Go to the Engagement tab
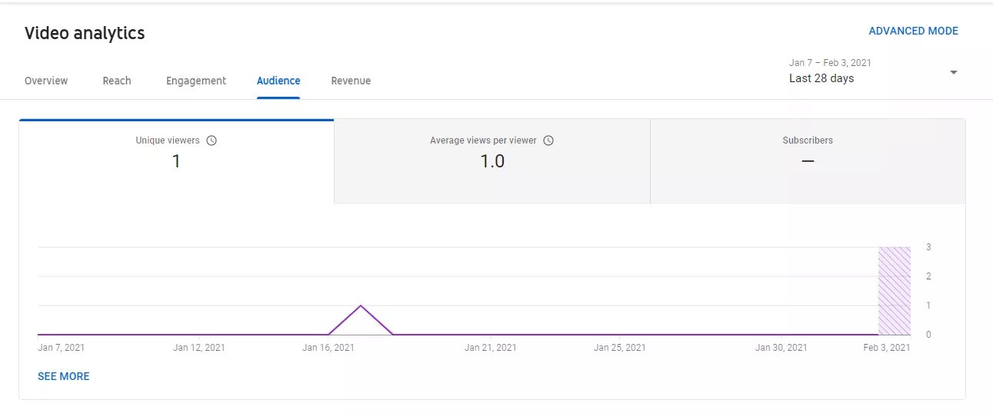This screenshot has height=413, width=993. coord(196,81)
